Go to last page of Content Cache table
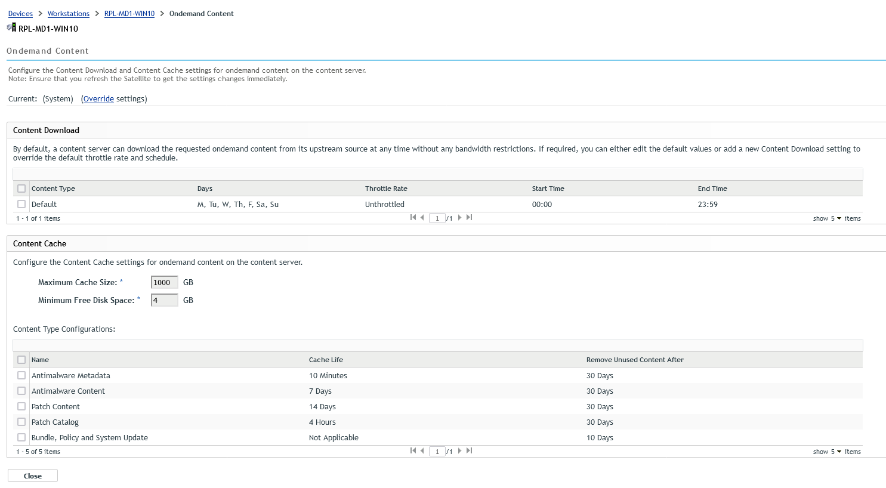 470,451
